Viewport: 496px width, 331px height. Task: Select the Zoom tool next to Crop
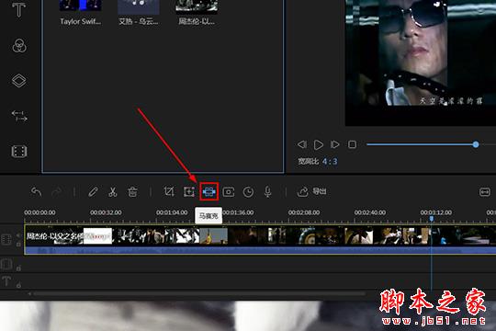[189, 191]
